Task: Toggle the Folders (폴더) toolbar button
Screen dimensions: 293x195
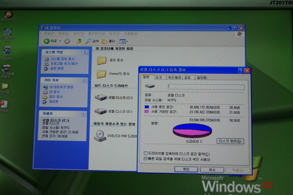Action: coord(108,41)
